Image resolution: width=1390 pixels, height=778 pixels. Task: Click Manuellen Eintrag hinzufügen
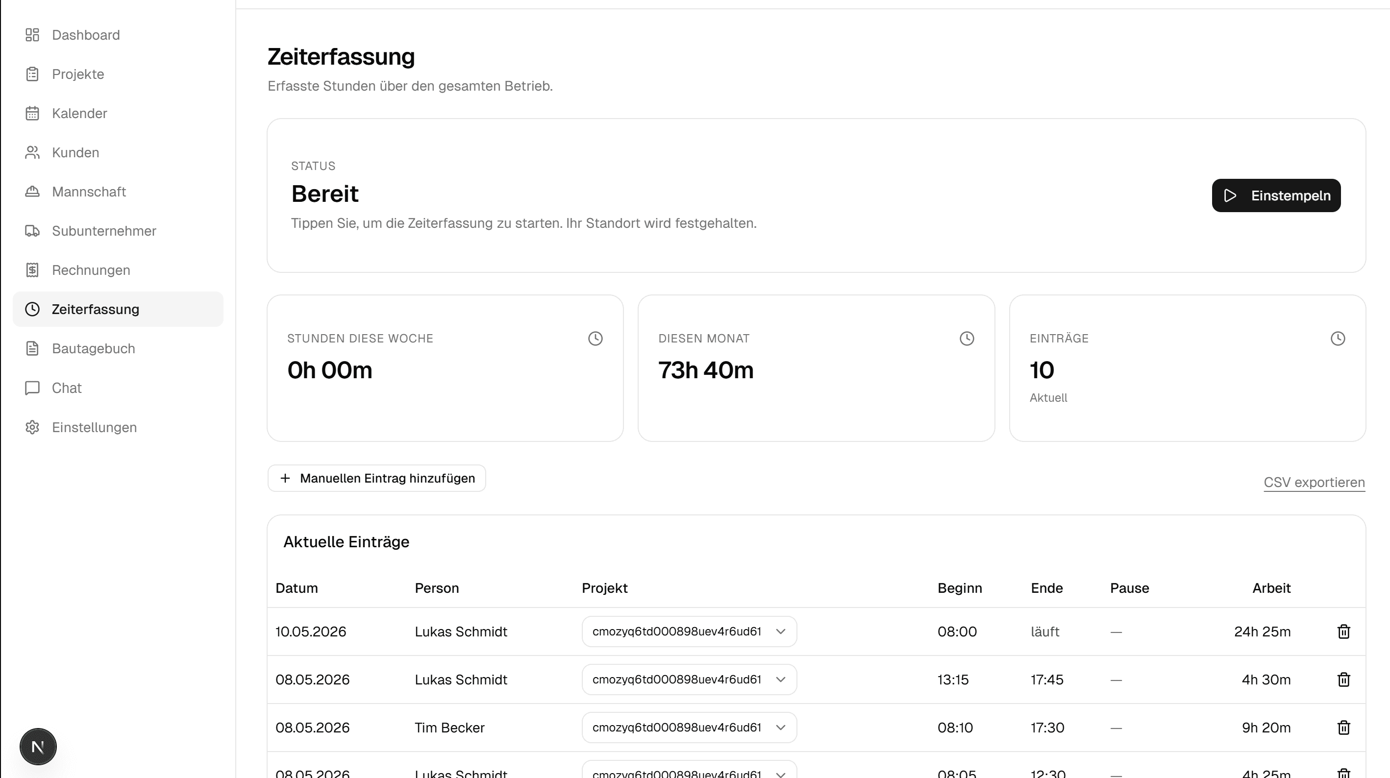pyautogui.click(x=376, y=478)
